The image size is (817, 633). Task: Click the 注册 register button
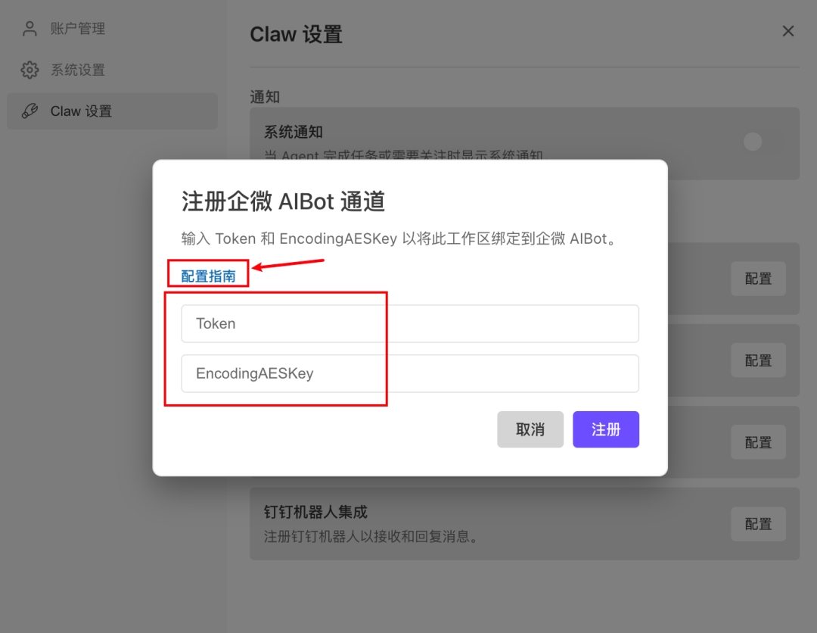click(x=606, y=429)
